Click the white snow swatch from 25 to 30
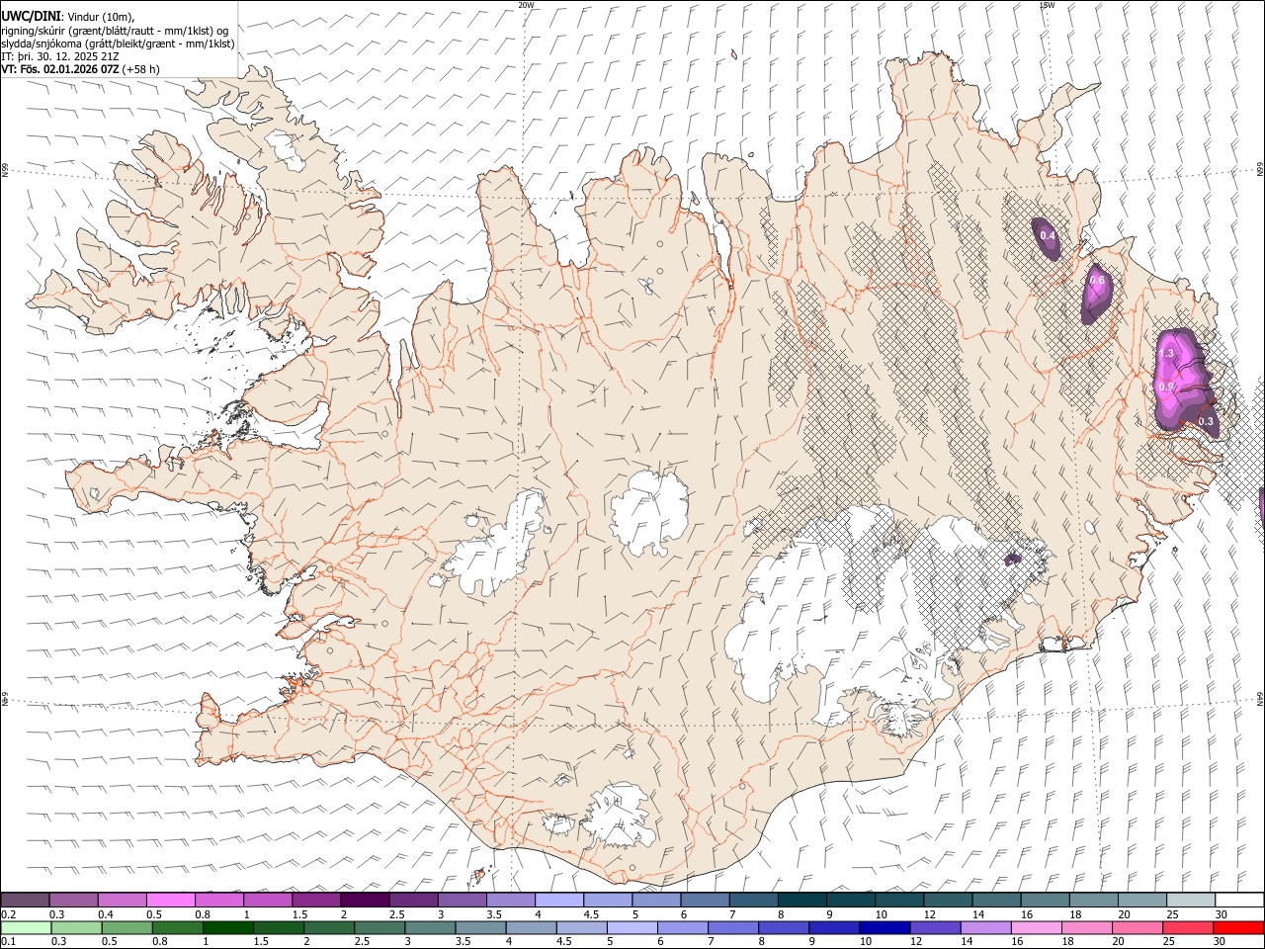 (x=1192, y=900)
